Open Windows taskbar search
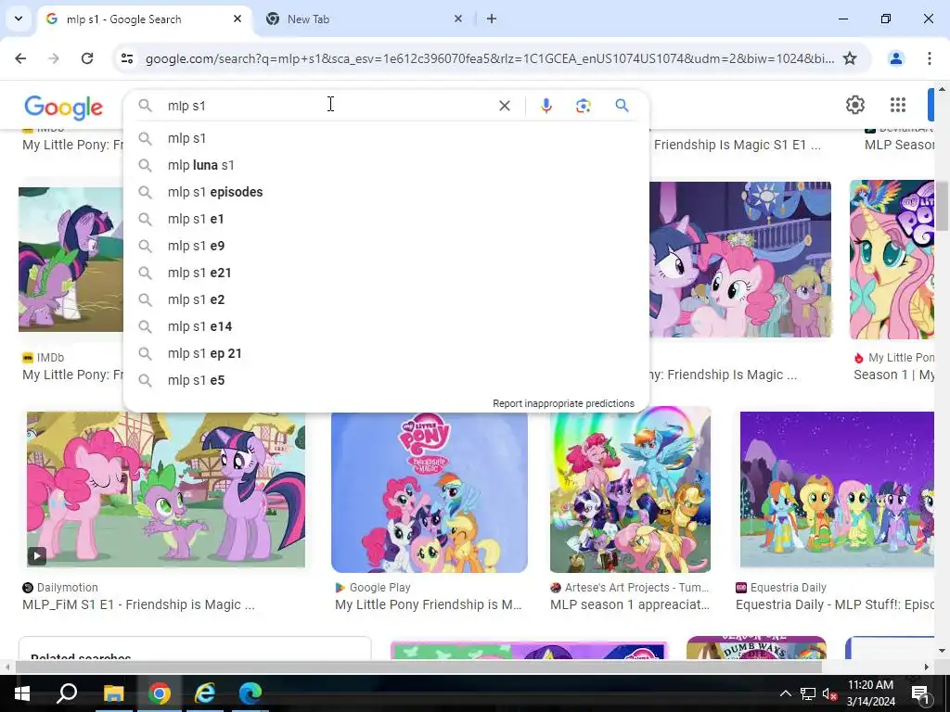 click(67, 693)
